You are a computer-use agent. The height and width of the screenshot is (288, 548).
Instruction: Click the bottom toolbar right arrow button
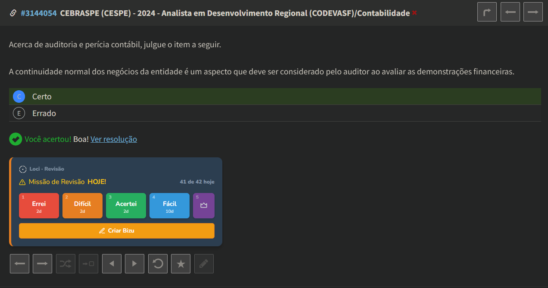tap(42, 263)
